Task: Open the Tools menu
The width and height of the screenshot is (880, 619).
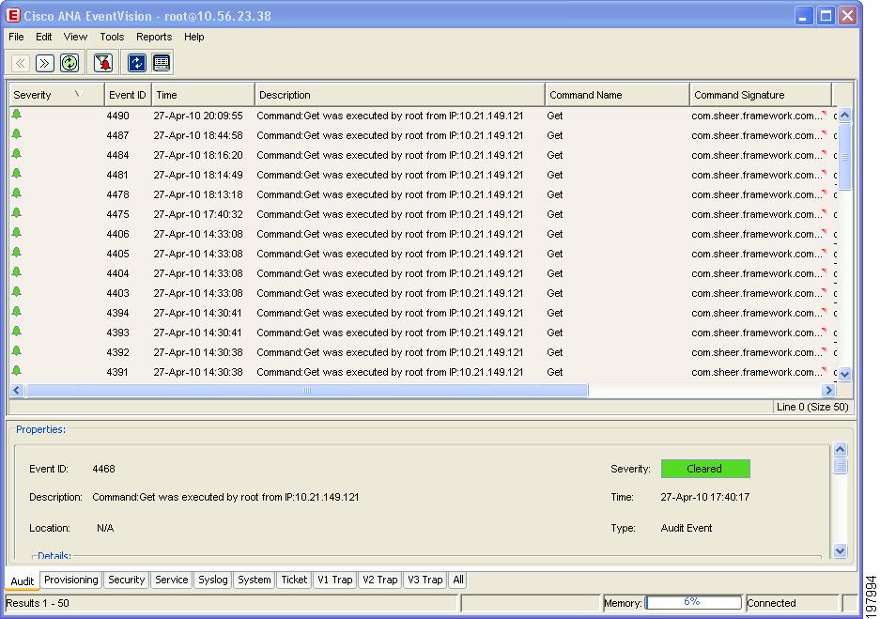Action: pyautogui.click(x=112, y=37)
